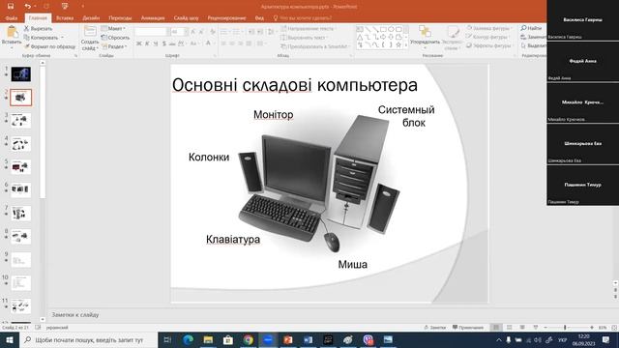
Task: Reset slide layout with Сбросить
Action: (x=115, y=38)
